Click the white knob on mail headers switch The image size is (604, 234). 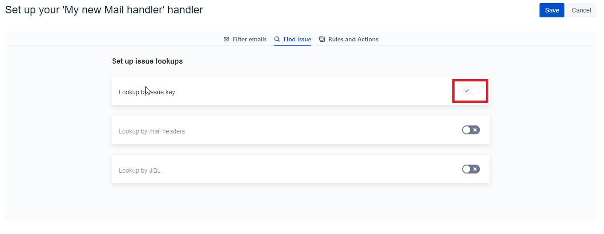467,130
